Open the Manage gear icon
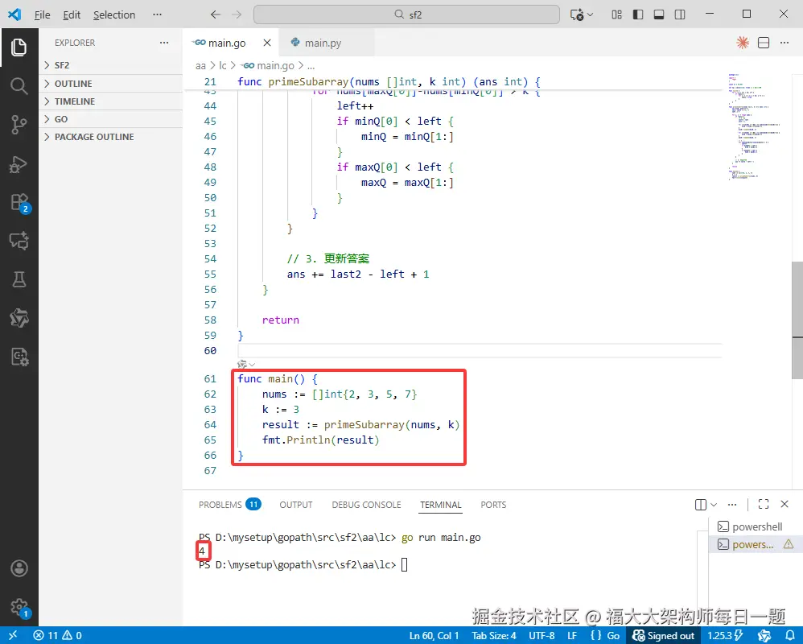This screenshot has width=803, height=644. [x=19, y=608]
